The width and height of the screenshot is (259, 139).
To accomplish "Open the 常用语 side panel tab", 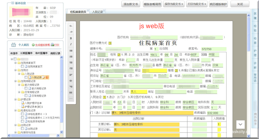I will coord(255,78).
